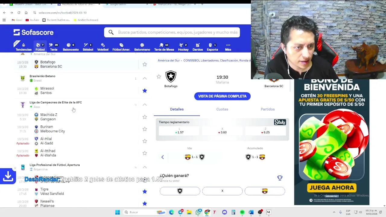386x217 pixels.
Task: Open Béisbol sport category
Action: coord(88,47)
